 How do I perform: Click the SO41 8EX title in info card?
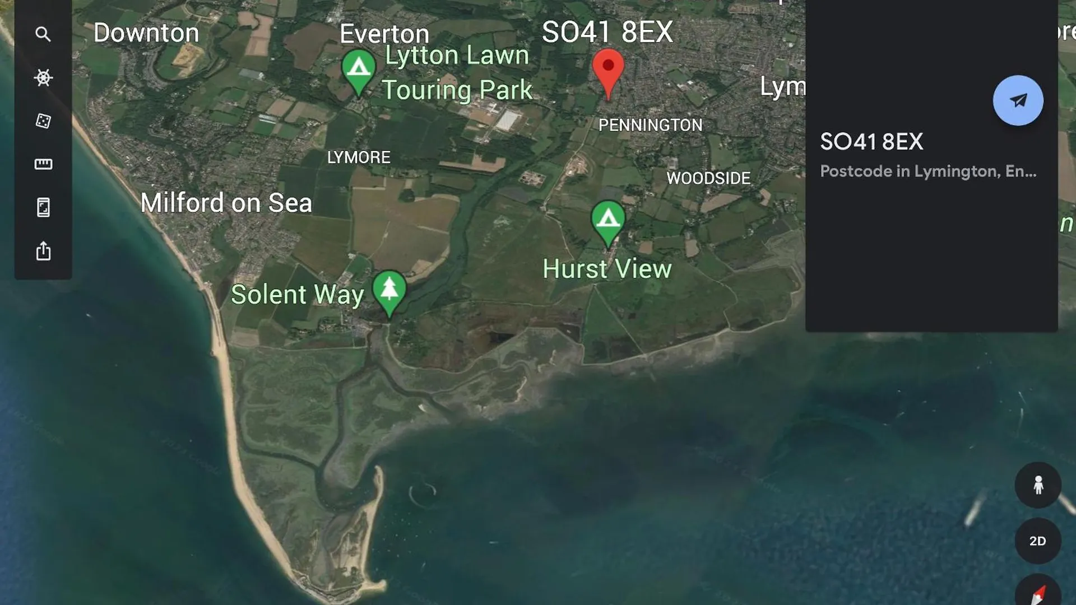[871, 142]
